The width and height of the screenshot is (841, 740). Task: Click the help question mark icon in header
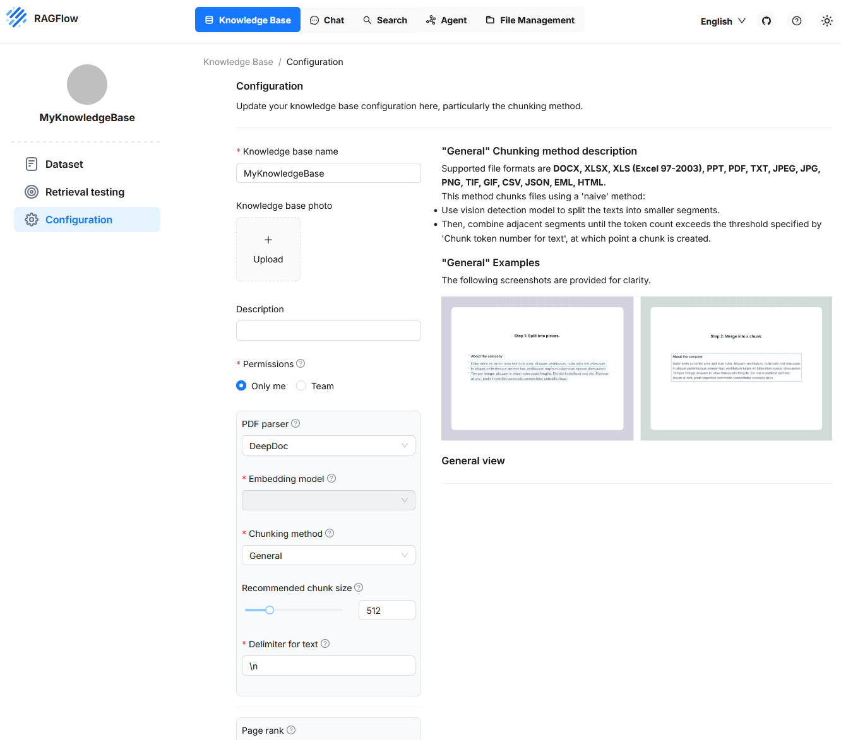click(x=797, y=21)
